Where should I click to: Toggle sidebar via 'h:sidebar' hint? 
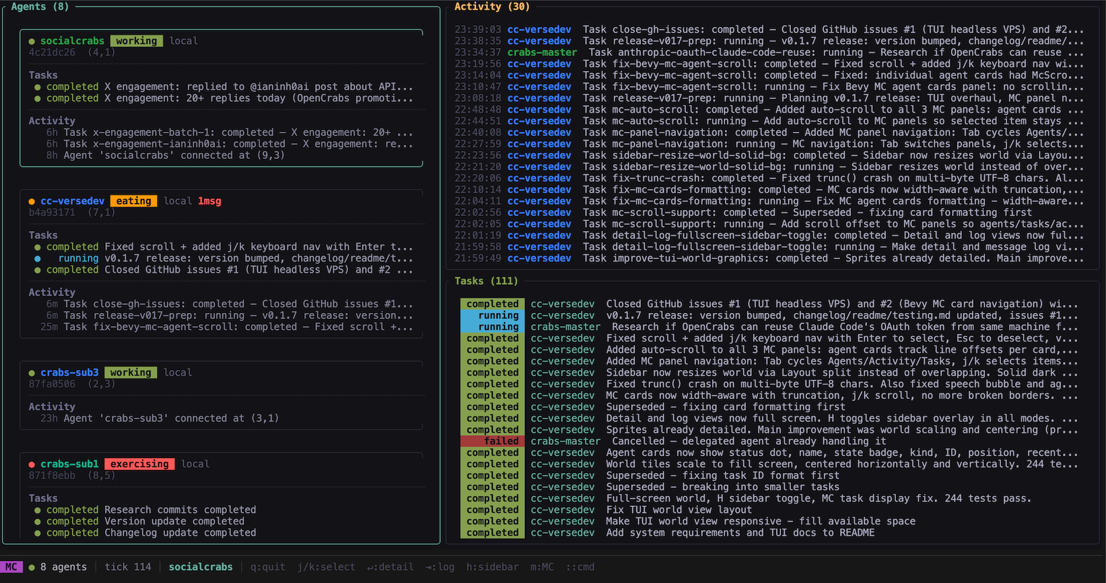pyautogui.click(x=492, y=568)
